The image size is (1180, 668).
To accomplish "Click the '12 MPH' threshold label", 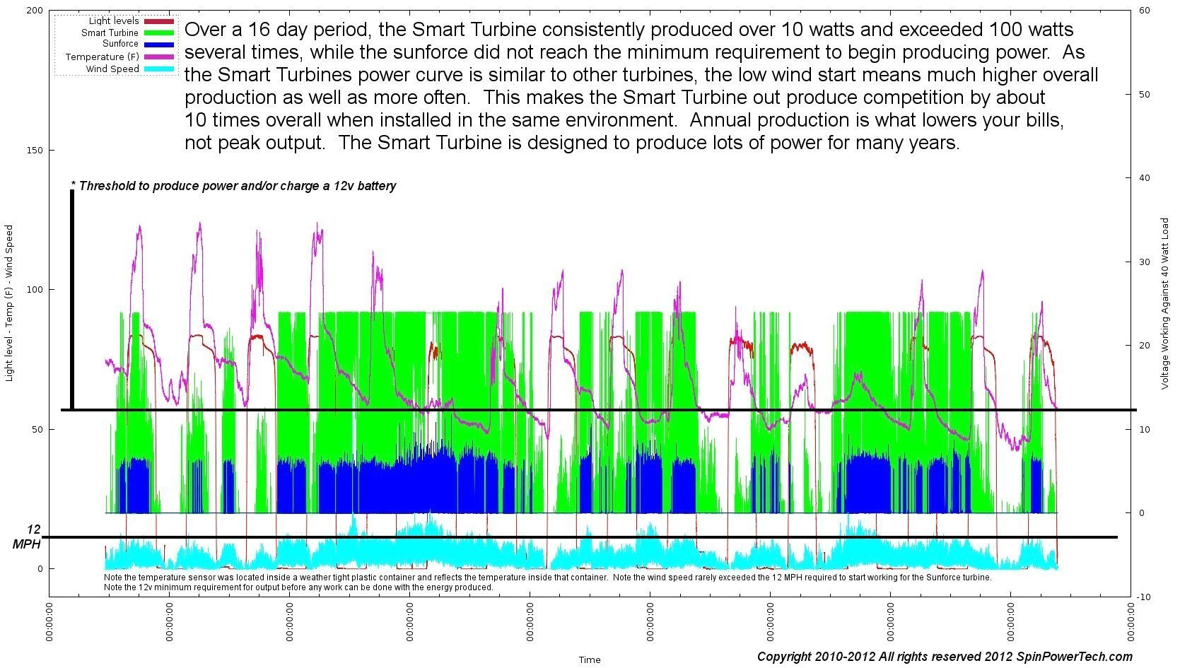I will 28,537.
